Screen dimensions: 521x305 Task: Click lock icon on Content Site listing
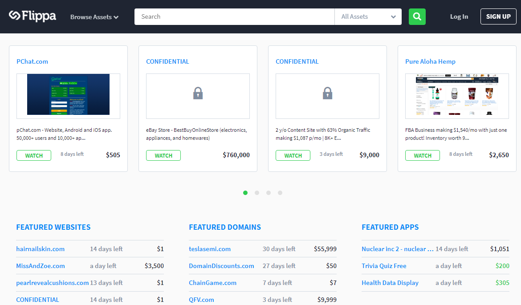tap(328, 94)
